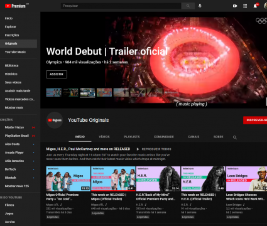267x226 pixels.
Task: Open the Migos, H.E.R., Paul McCartney playlist title
Action: click(88, 149)
